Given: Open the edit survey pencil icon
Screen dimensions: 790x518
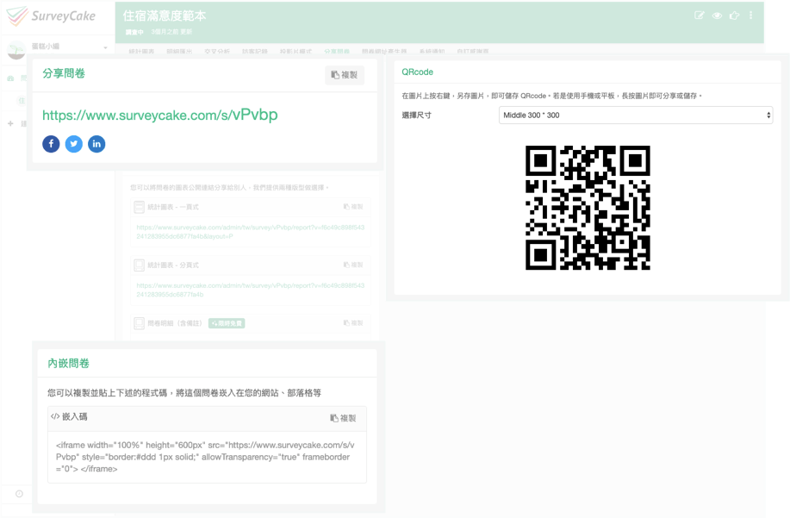Looking at the screenshot, I should (x=699, y=16).
